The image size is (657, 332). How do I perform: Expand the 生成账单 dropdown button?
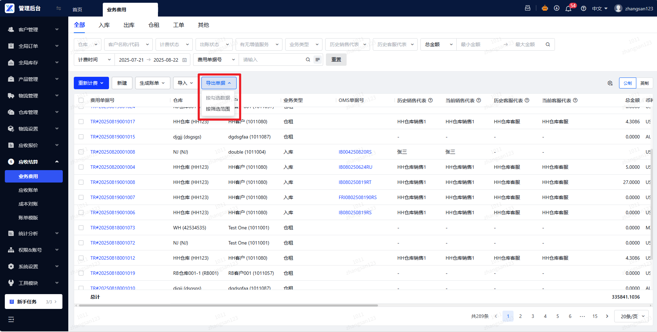pyautogui.click(x=152, y=83)
